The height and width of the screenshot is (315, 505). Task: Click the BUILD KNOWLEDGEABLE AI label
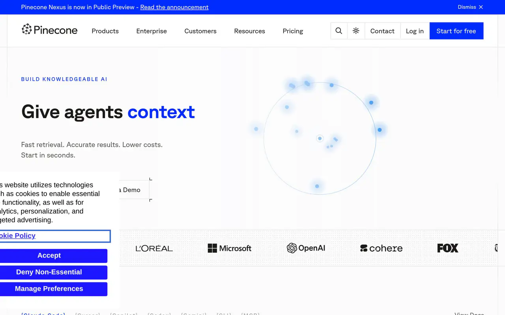point(64,79)
